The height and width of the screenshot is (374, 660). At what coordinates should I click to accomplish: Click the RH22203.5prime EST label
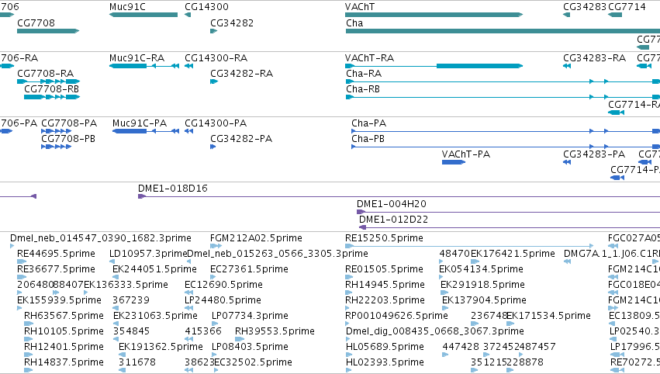[x=385, y=300]
